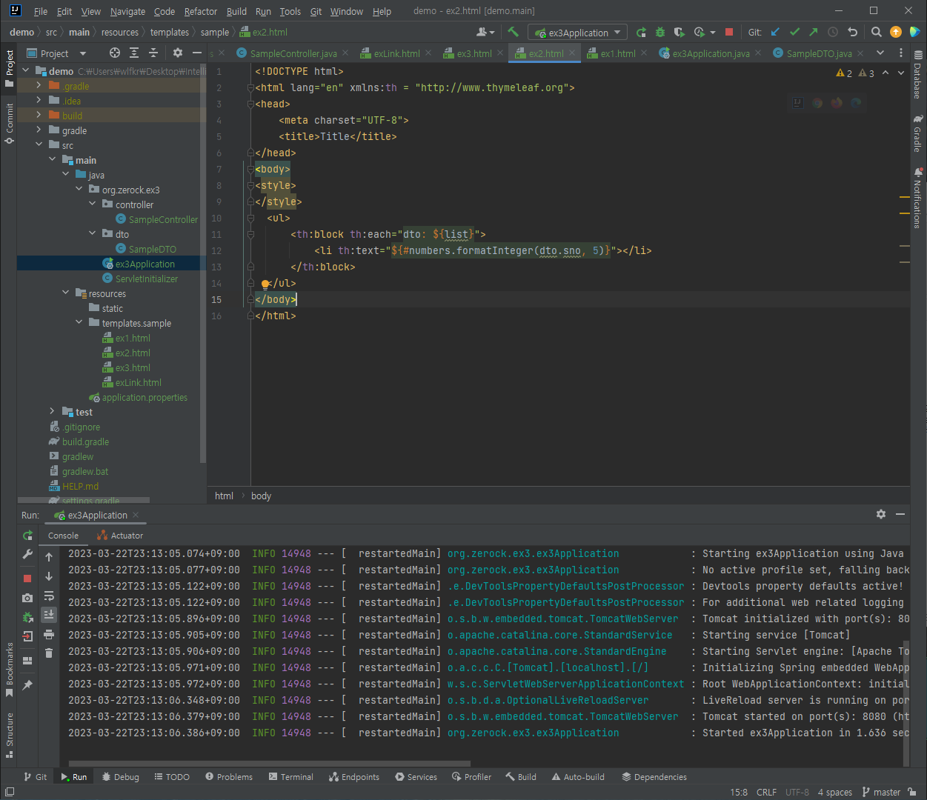927x800 pixels.
Task: Open the Refactor menu
Action: click(x=201, y=11)
